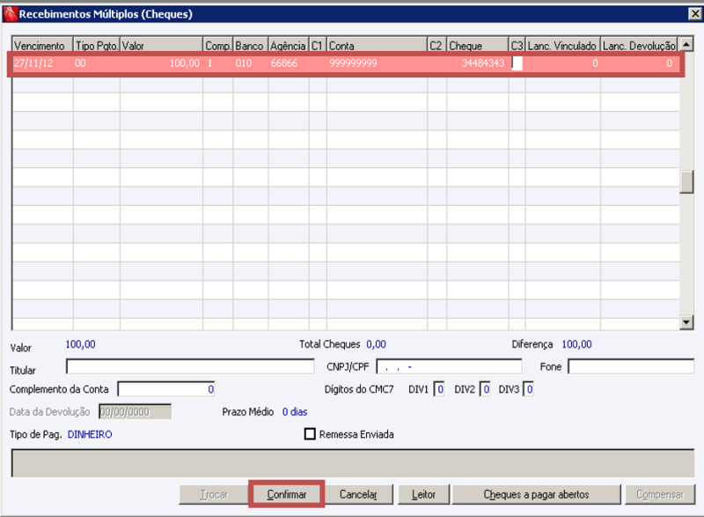Click the Lanc. Vinculado column header
The image size is (704, 517).
click(562, 46)
